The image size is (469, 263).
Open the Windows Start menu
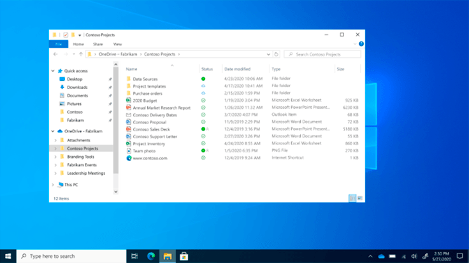coord(8,256)
